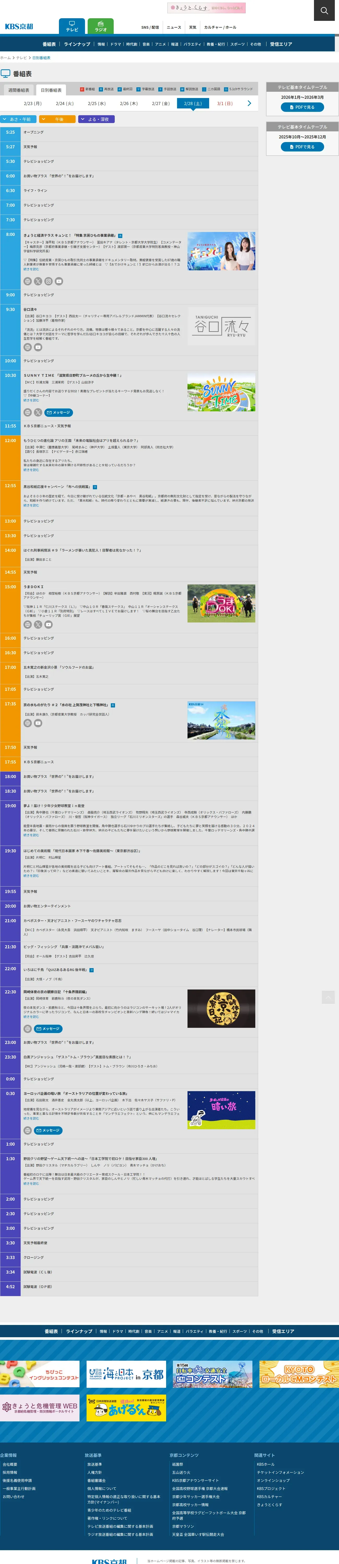Open ニュース in the header menu
Viewport: 339px width, 1564px height.
point(174,27)
